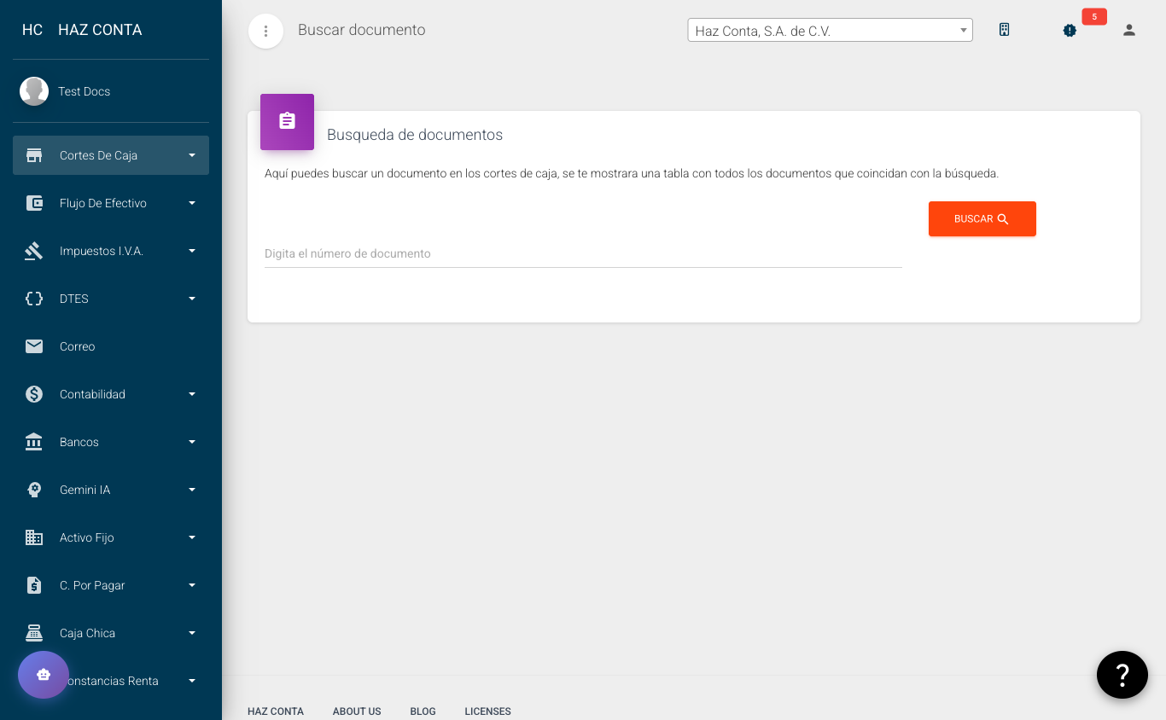This screenshot has width=1166, height=720.
Task: Open the Contabilidad menu item
Action: 111,394
